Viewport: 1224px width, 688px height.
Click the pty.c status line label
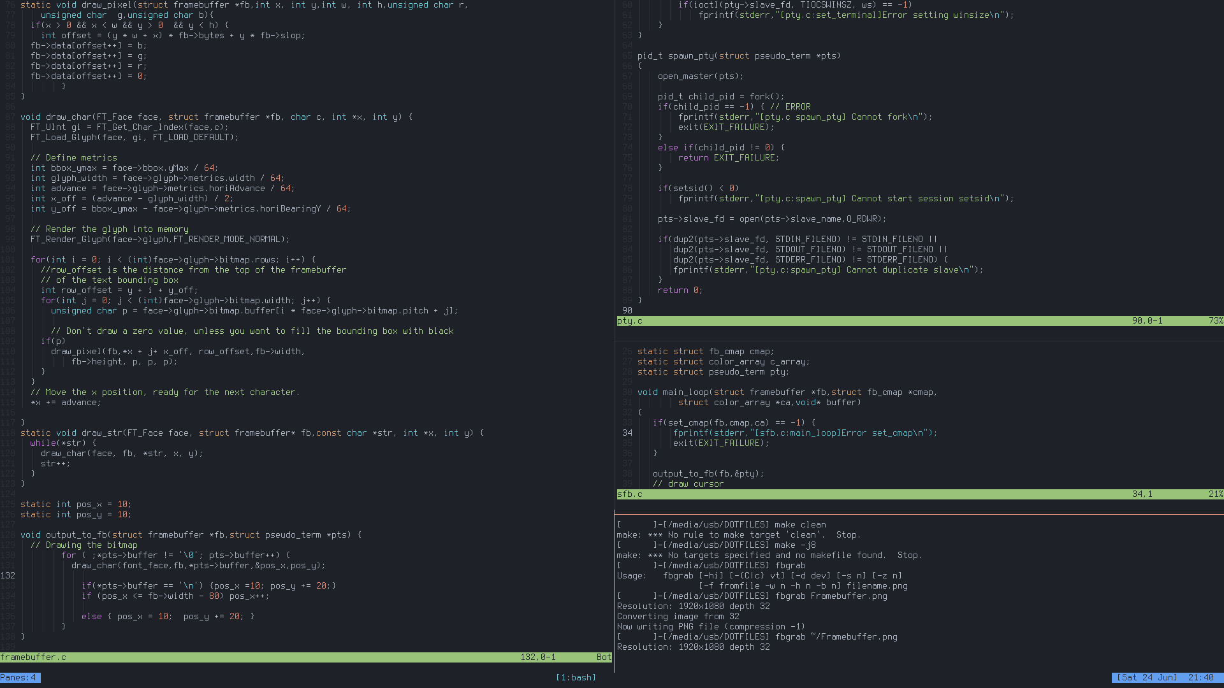[630, 320]
